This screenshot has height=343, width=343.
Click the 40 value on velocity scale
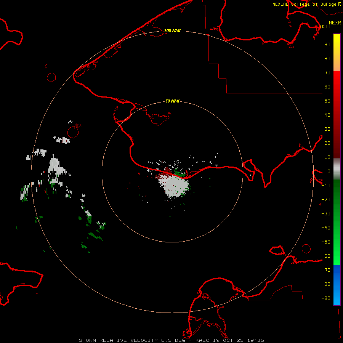[327, 115]
